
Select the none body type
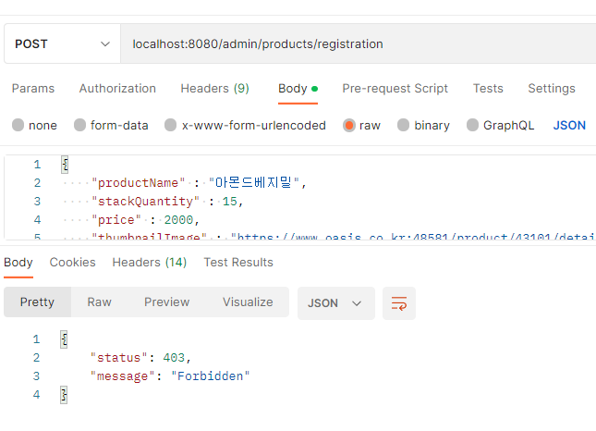[x=34, y=125]
